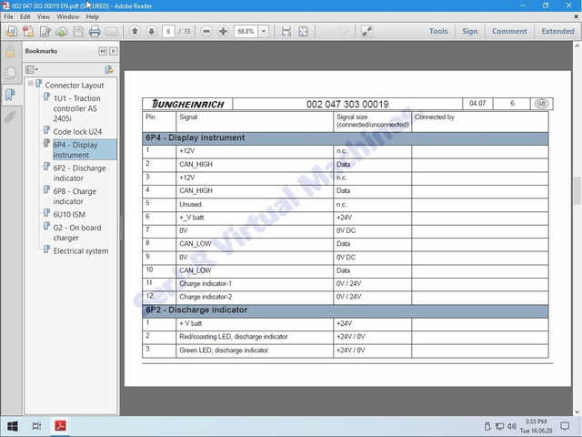This screenshot has width=582, height=437.
Task: Click the zoom percentage field 68.8%
Action: pyautogui.click(x=246, y=31)
